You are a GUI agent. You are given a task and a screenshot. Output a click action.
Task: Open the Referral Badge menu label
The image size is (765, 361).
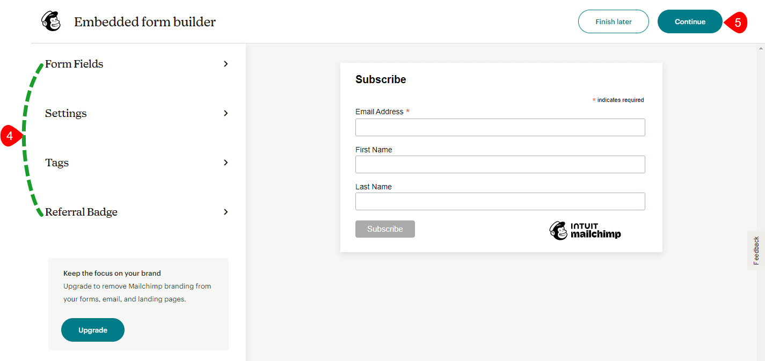[81, 212]
